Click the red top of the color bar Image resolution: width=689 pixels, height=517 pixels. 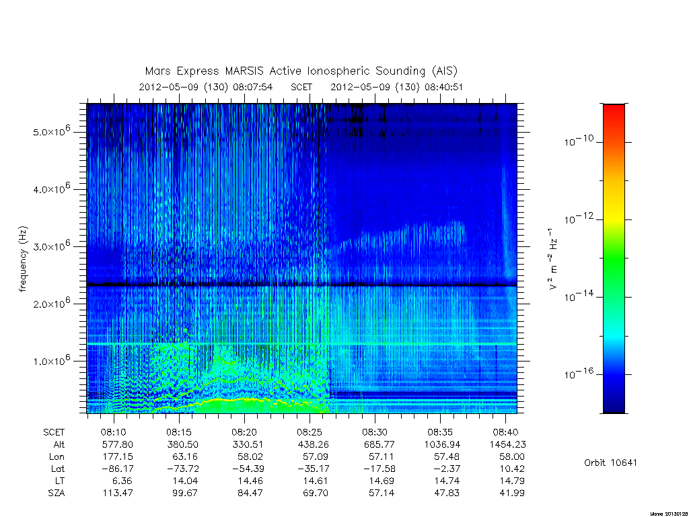614,115
